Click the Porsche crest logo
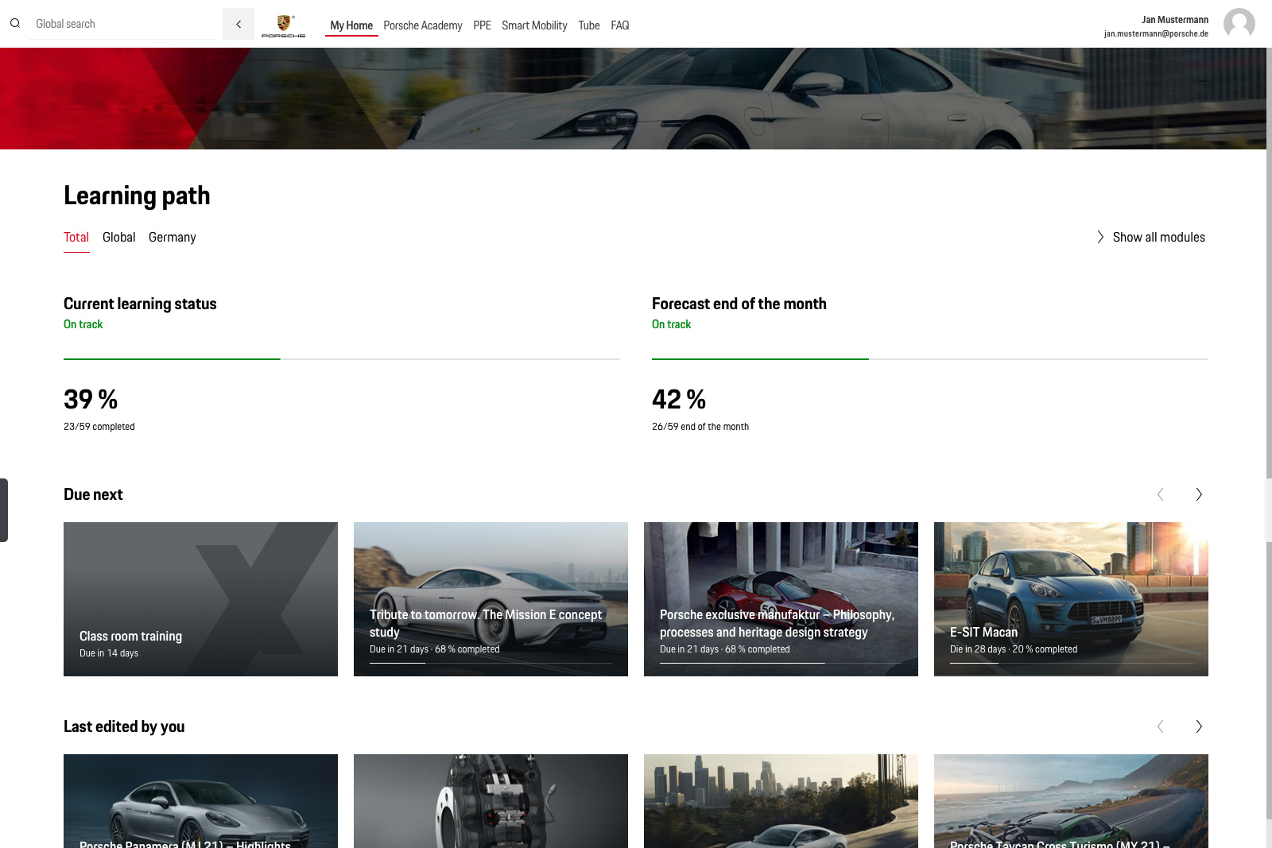 pyautogui.click(x=284, y=25)
